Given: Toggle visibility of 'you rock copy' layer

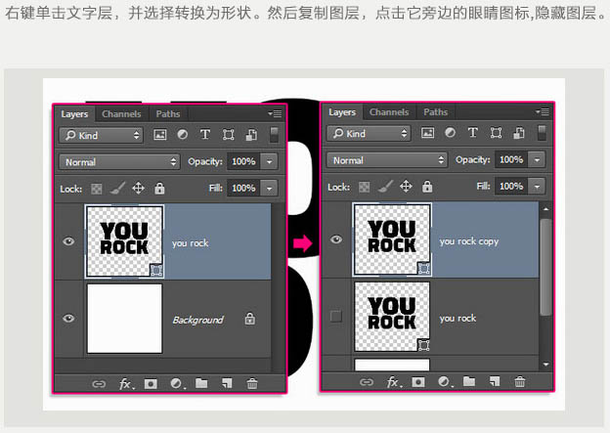Looking at the screenshot, I should click(x=336, y=240).
